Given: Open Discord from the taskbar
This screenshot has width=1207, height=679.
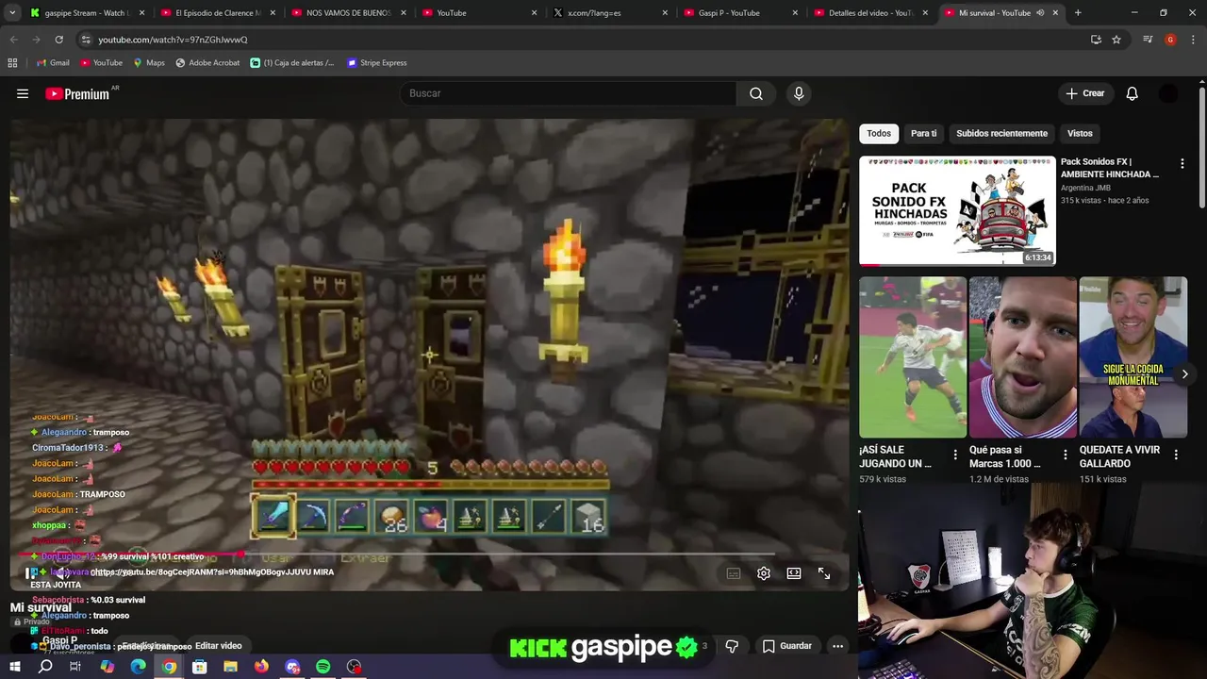Looking at the screenshot, I should [x=292, y=667].
